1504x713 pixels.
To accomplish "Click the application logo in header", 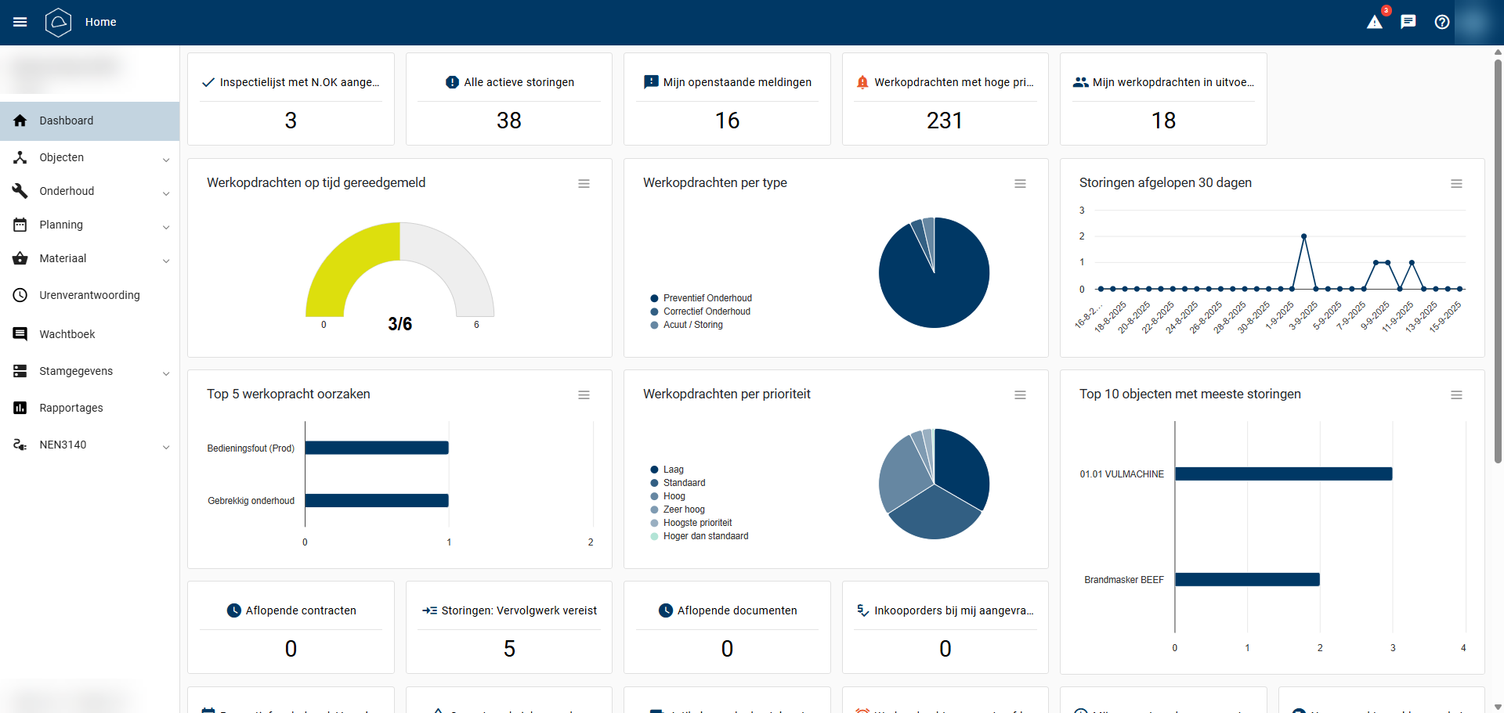I will click(59, 22).
